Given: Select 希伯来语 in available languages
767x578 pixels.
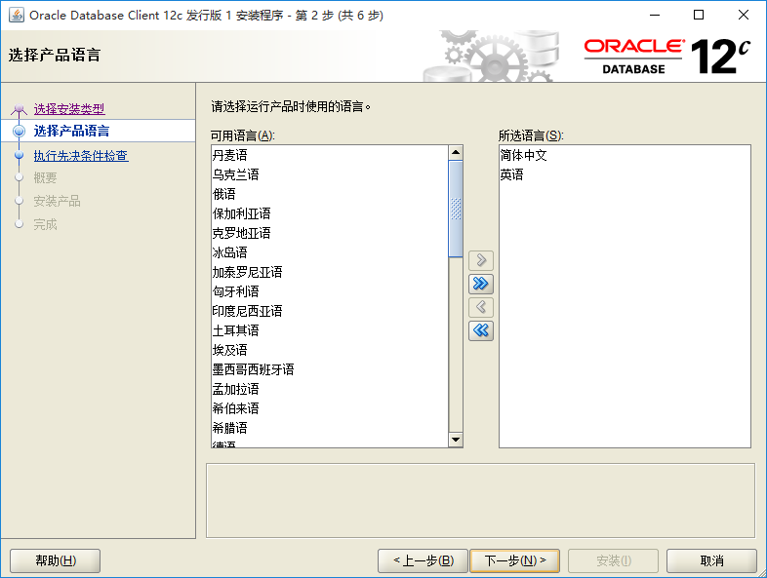Looking at the screenshot, I should pyautogui.click(x=330, y=408).
